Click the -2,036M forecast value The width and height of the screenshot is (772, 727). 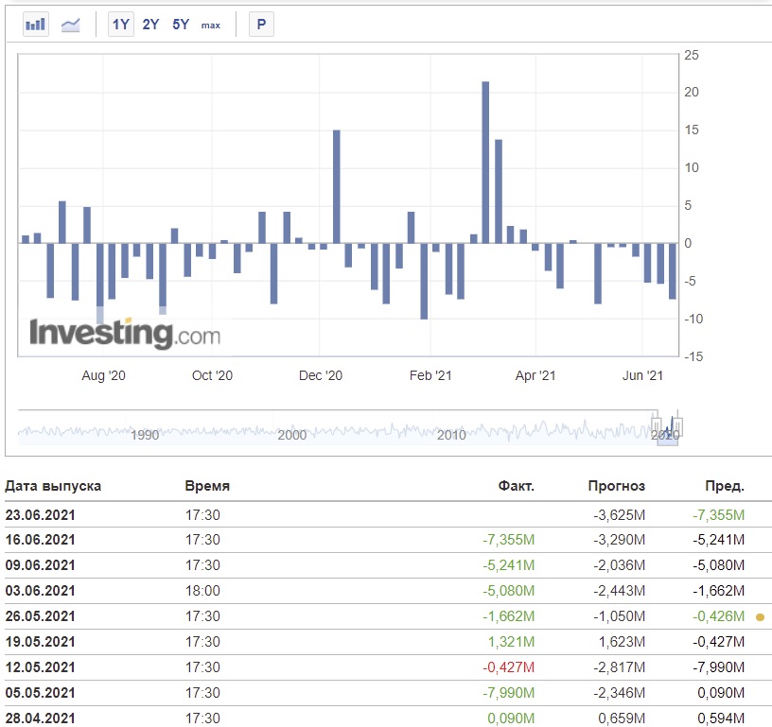point(619,565)
